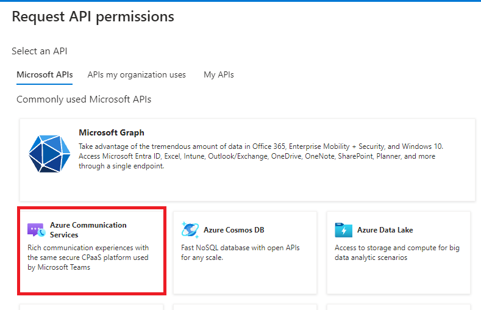This screenshot has height=310, width=481.
Task: Click the Select an API label
Action: point(40,51)
